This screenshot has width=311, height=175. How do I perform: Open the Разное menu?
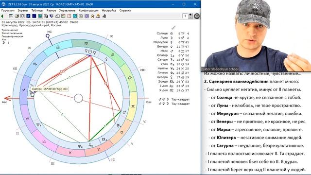click(51, 10)
